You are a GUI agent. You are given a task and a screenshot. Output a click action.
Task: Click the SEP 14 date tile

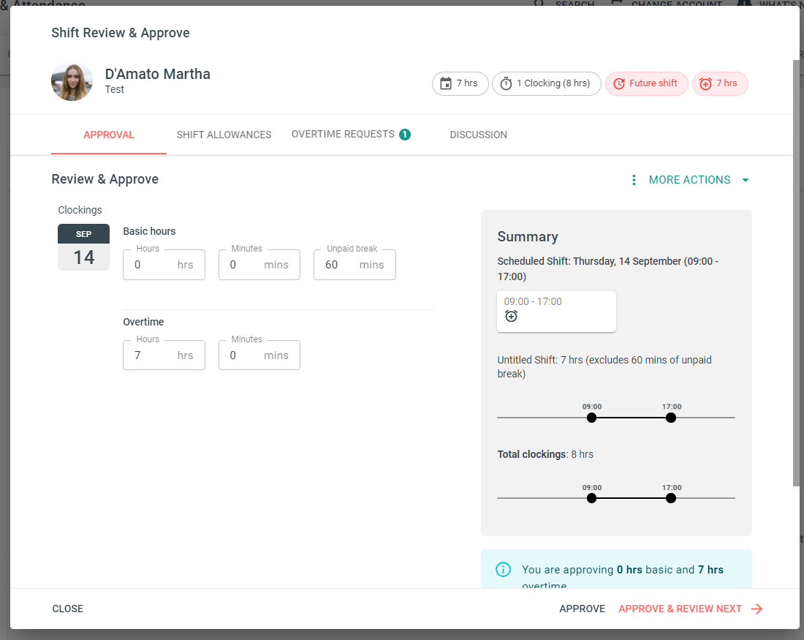tap(83, 247)
